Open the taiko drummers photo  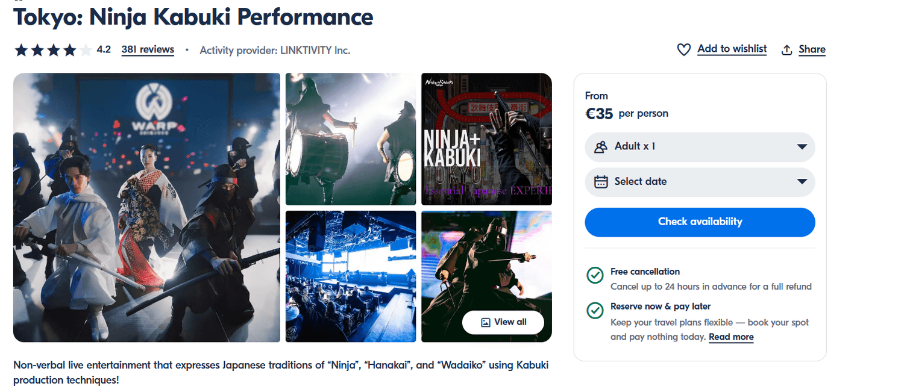[x=351, y=139]
